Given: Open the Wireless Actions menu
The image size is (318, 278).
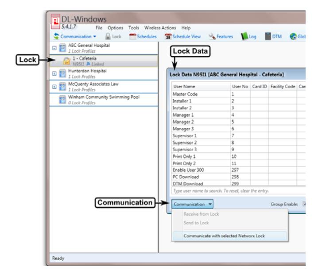Looking at the screenshot, I should pos(160,28).
